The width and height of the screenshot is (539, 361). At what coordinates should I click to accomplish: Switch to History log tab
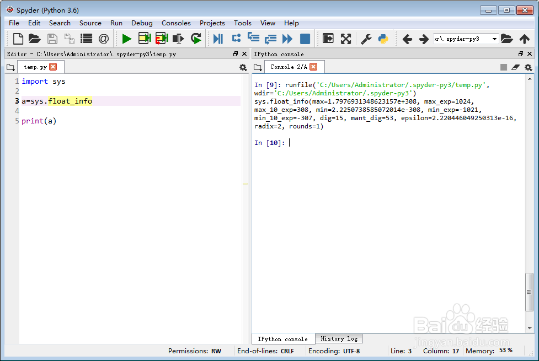[339, 338]
